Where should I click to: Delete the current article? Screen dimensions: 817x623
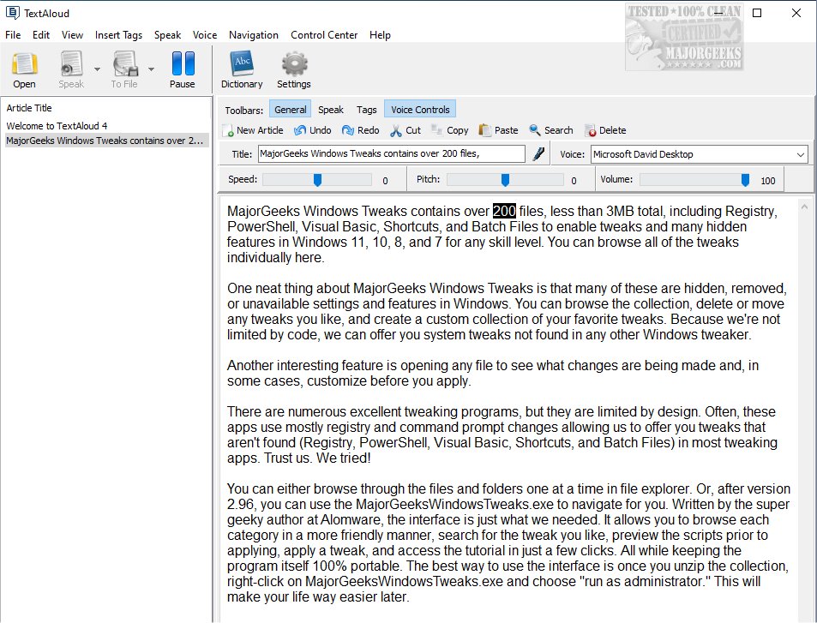pyautogui.click(x=605, y=130)
